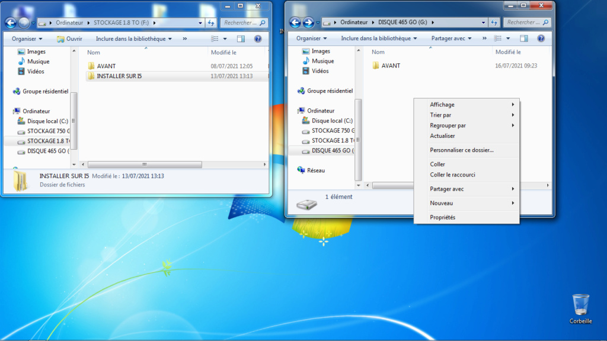Image resolution: width=607 pixels, height=341 pixels.
Task: Select Vidéos library in left window sidebar
Action: (31, 72)
